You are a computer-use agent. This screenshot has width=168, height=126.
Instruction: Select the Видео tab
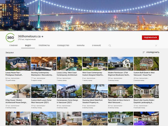pos(28,45)
